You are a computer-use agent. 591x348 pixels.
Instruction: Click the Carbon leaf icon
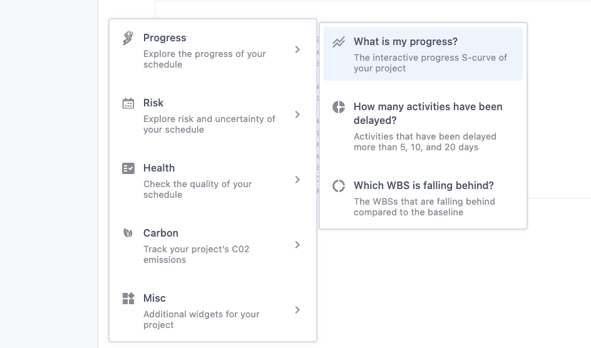[x=128, y=233]
